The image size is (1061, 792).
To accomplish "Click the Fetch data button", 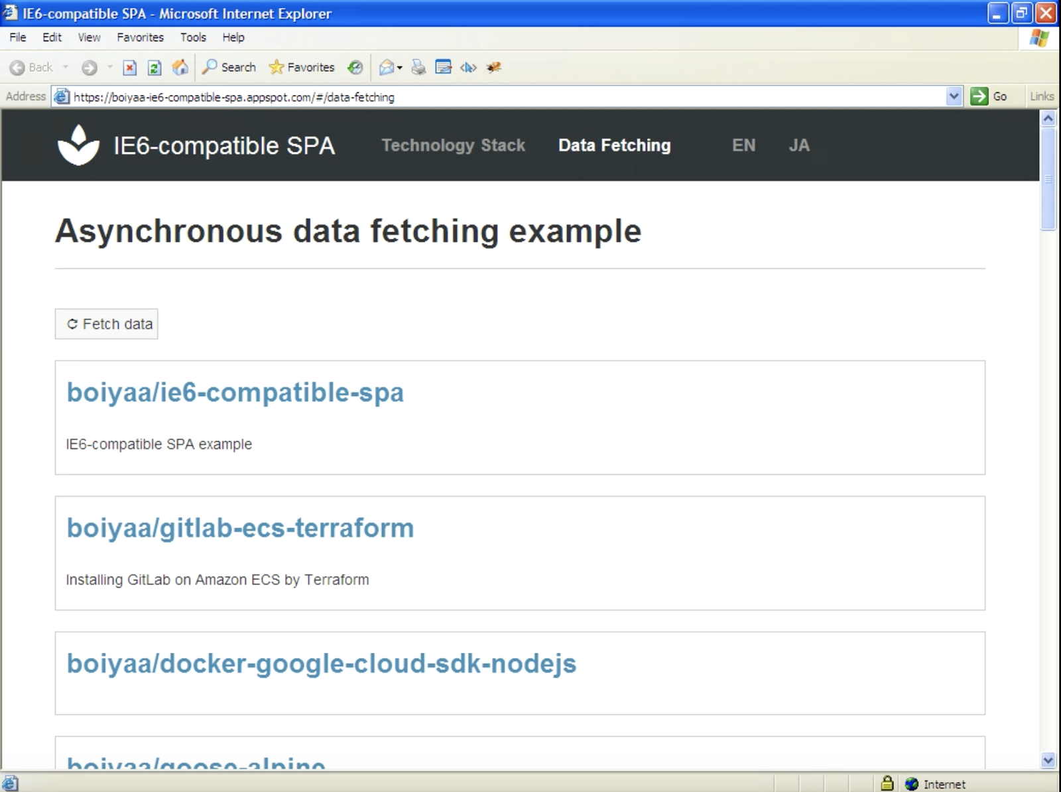I will pos(106,324).
